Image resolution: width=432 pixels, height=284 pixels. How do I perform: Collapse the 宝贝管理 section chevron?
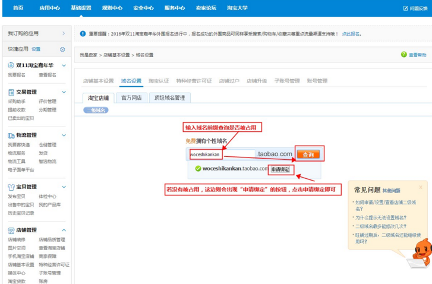[64, 187]
